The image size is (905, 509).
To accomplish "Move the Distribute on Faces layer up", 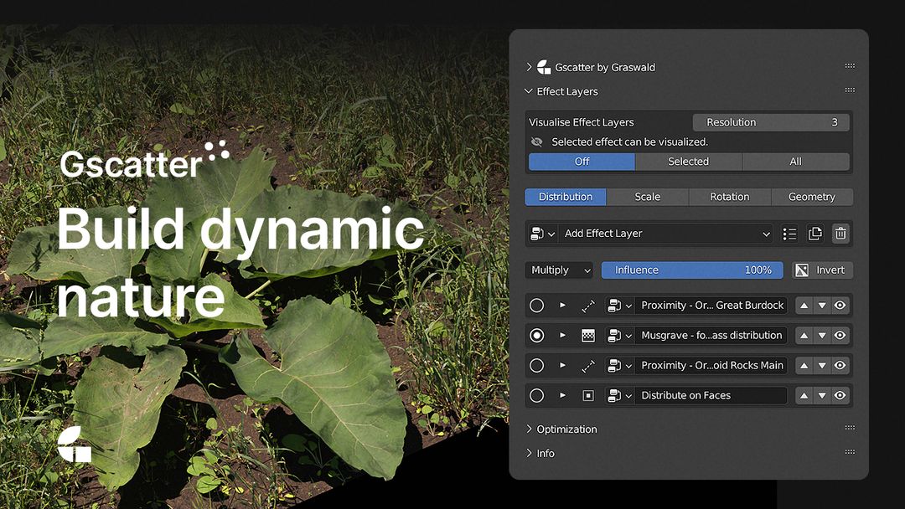I will point(804,395).
